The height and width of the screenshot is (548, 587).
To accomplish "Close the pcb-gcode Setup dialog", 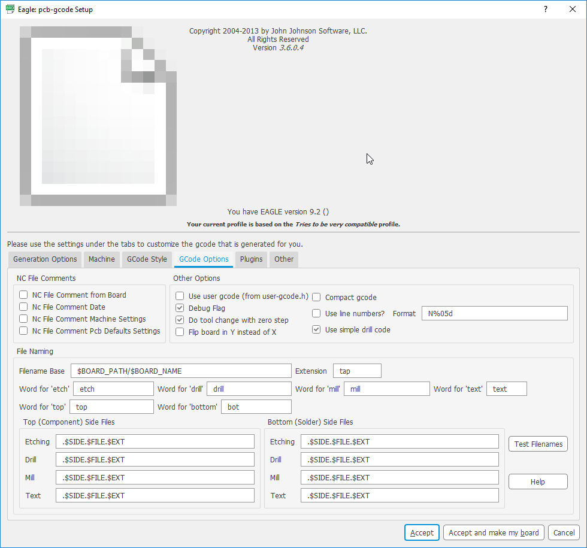I will [573, 10].
